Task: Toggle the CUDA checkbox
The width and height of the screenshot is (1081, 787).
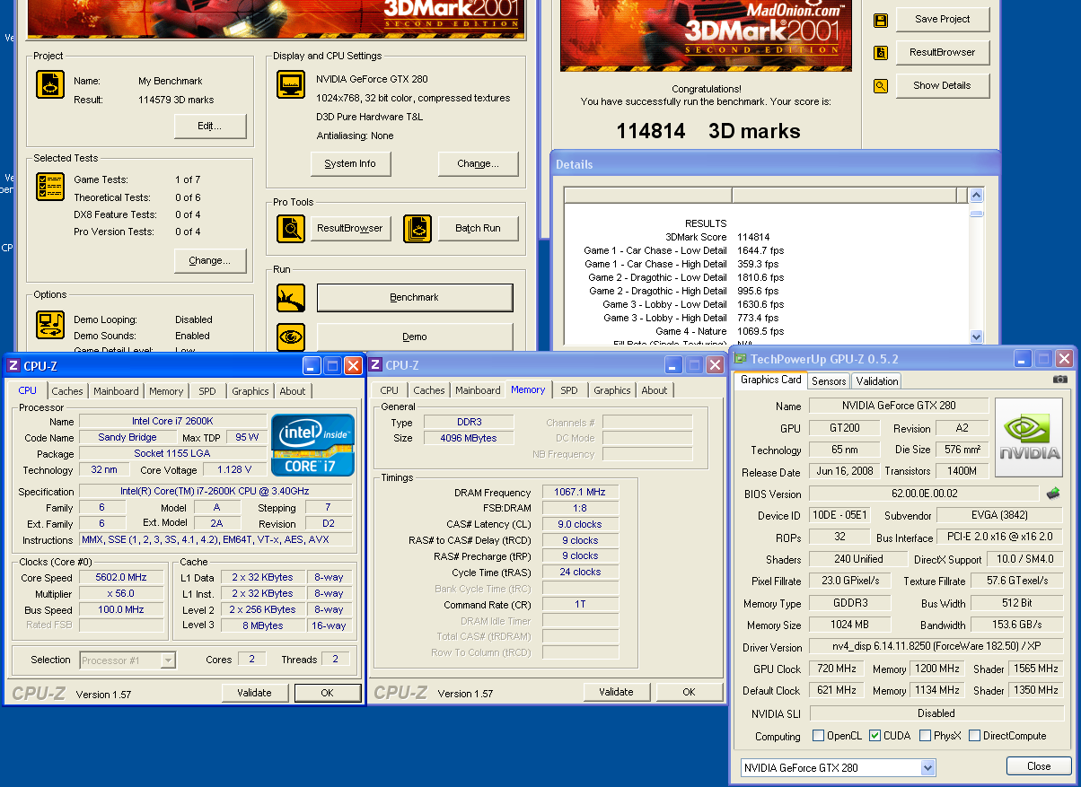Action: [x=875, y=736]
